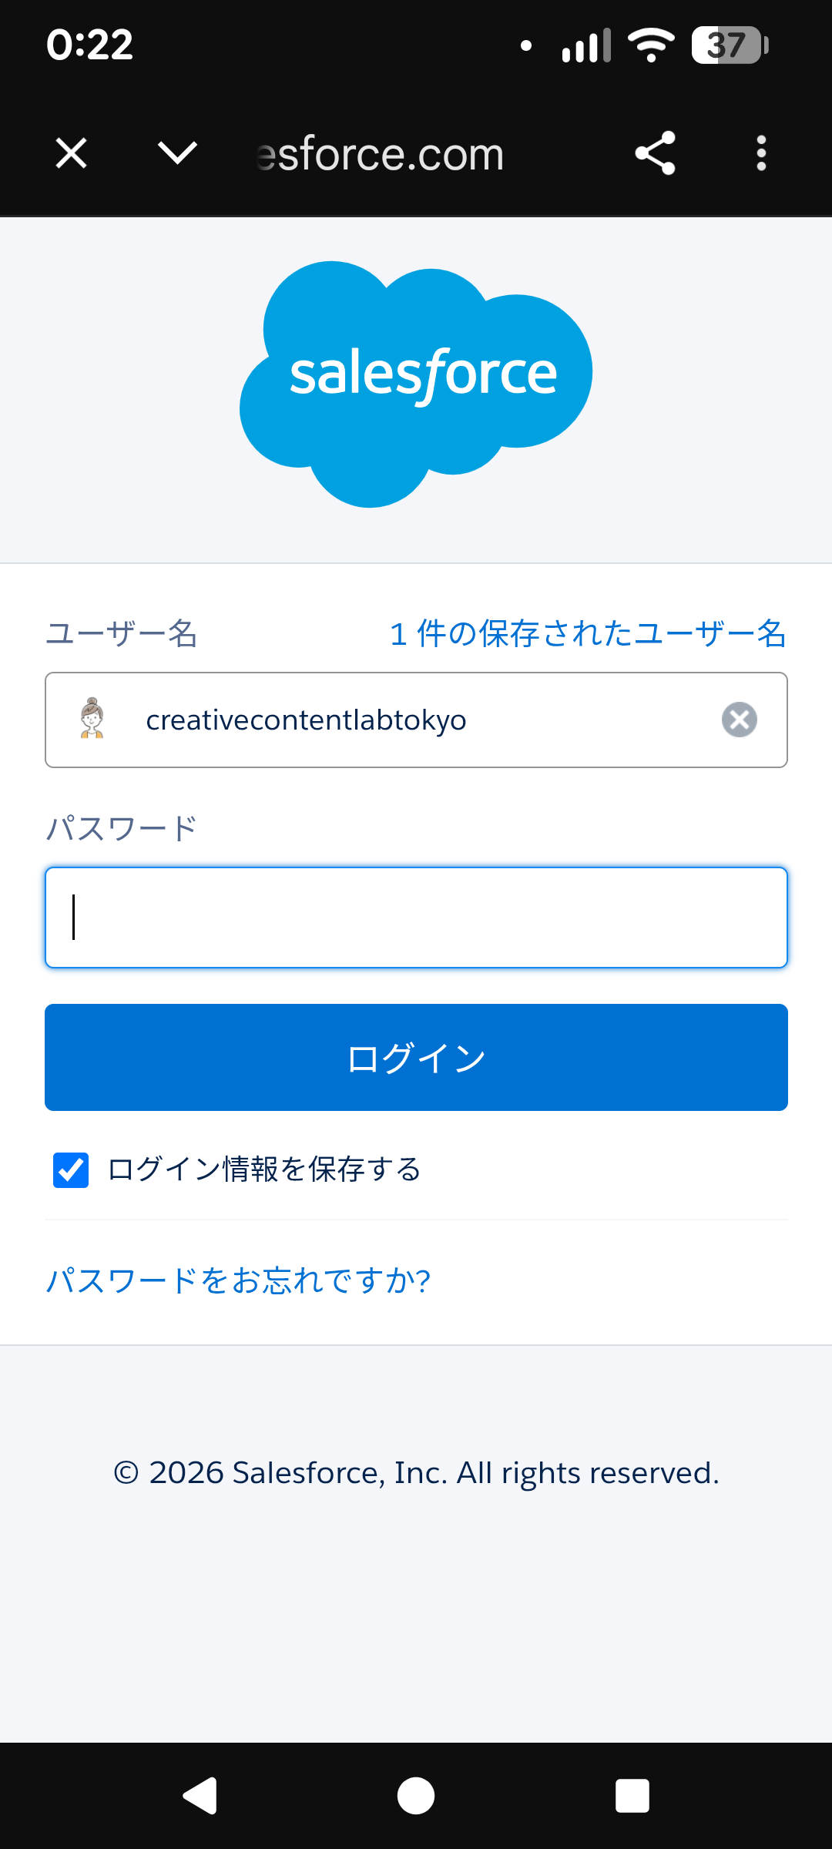Tap the ログイン情報を保存する label
The image size is (832, 1849).
pyautogui.click(x=264, y=1169)
